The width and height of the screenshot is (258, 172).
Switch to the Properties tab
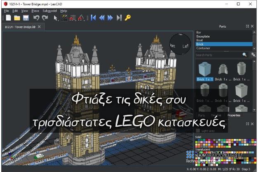tap(233, 115)
